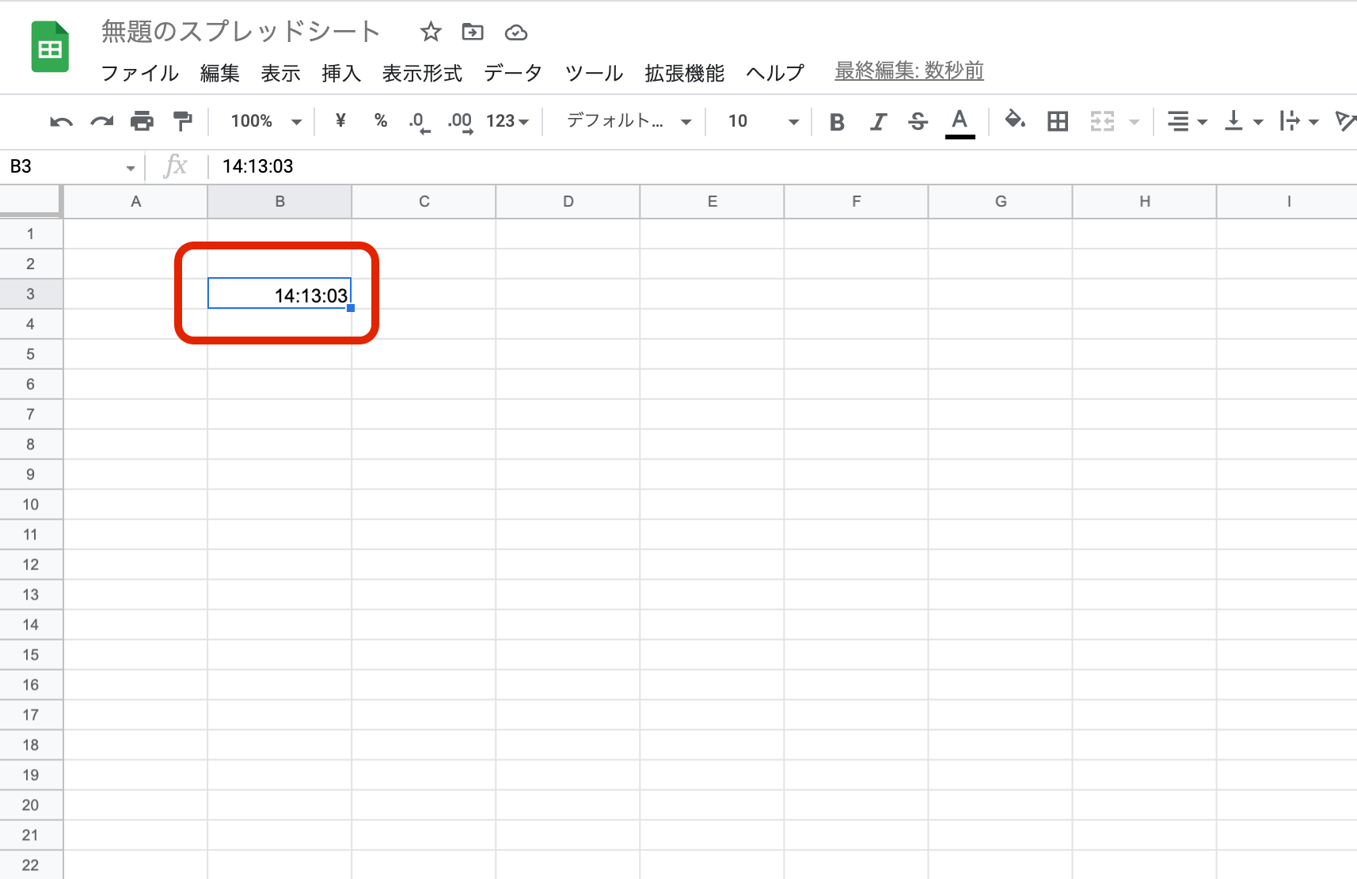The height and width of the screenshot is (879, 1357).
Task: Open the ツール menu
Action: pyautogui.click(x=594, y=73)
